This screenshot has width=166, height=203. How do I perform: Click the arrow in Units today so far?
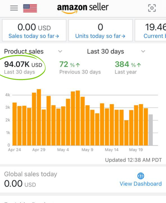123,36
